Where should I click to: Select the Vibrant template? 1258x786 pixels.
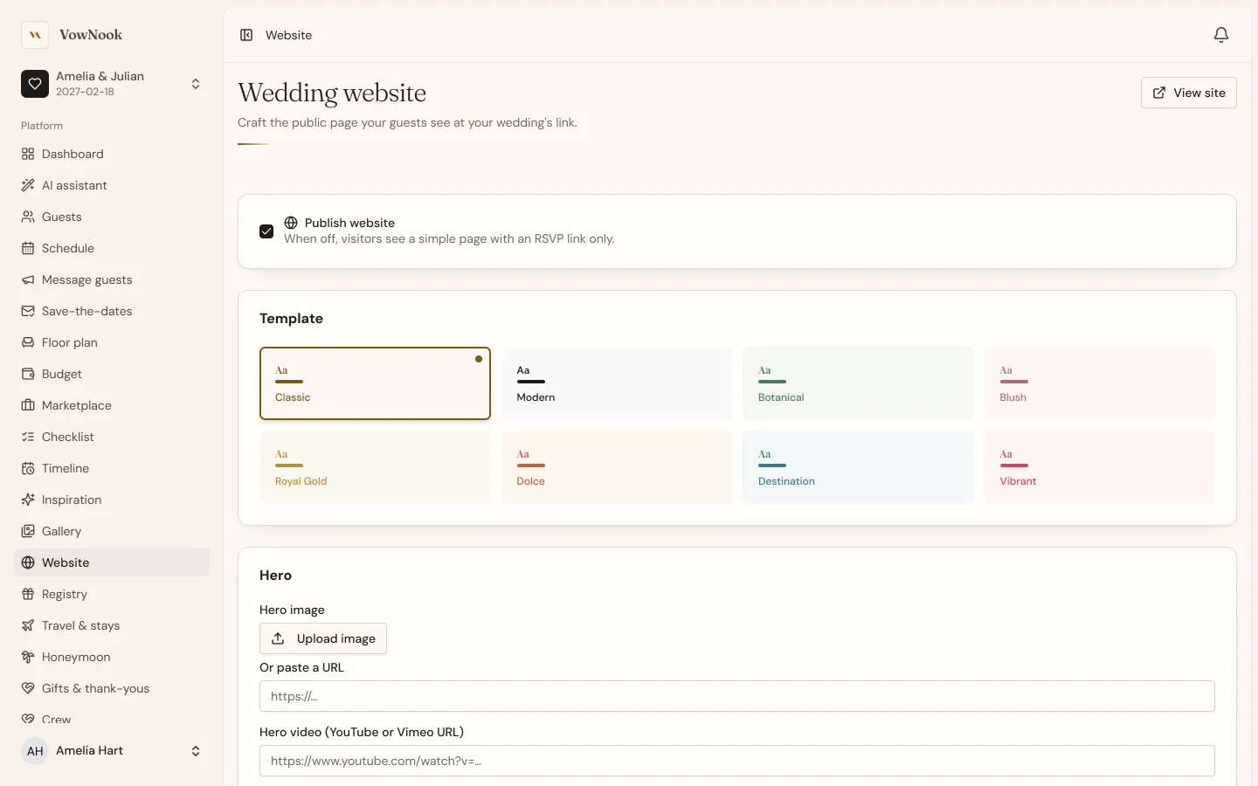pyautogui.click(x=1100, y=467)
